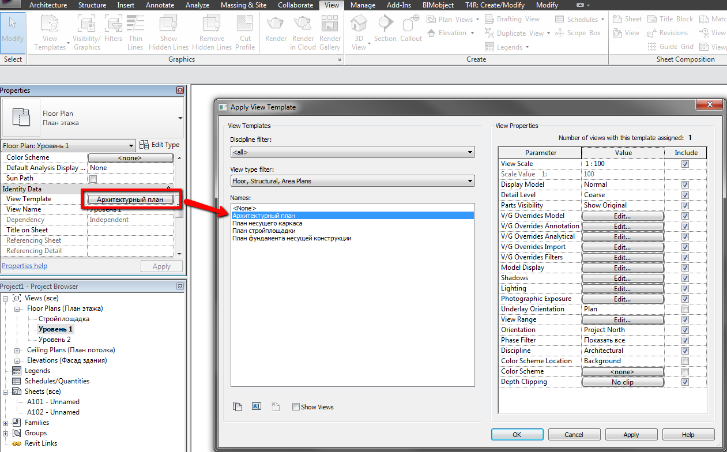Click Guide Grid tool
The image size is (727, 452).
670,47
